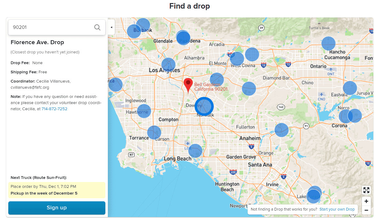
Task: Select the drop marker over Pasadena
Action: pyautogui.click(x=183, y=38)
